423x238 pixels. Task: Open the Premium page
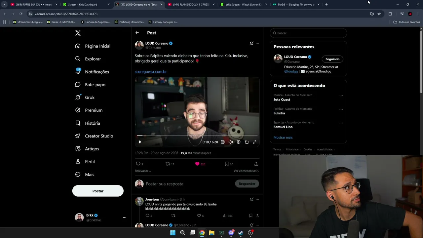click(x=89, y=110)
